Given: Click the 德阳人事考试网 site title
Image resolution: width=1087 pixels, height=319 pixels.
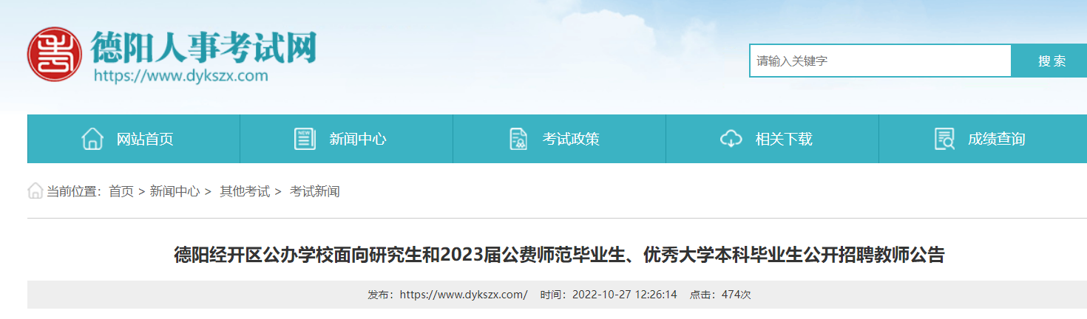Looking at the screenshot, I should (204, 47).
